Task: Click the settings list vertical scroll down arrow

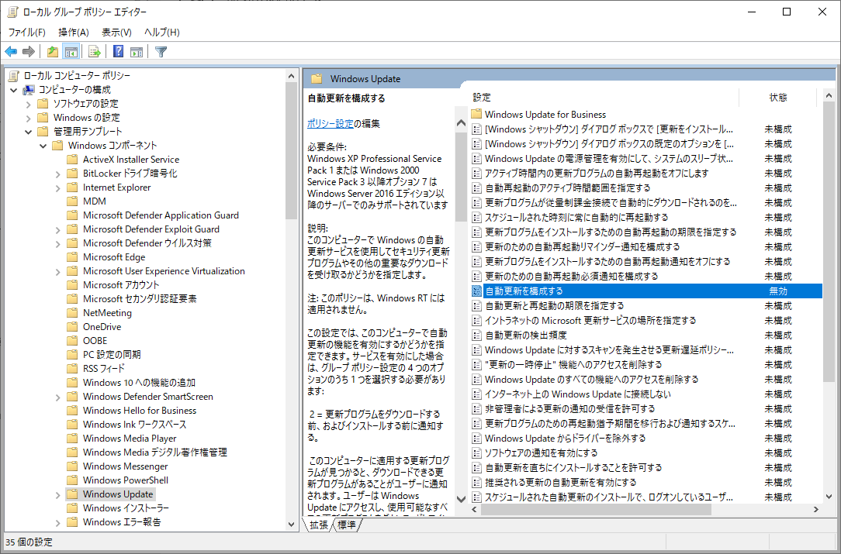Action: pyautogui.click(x=829, y=497)
